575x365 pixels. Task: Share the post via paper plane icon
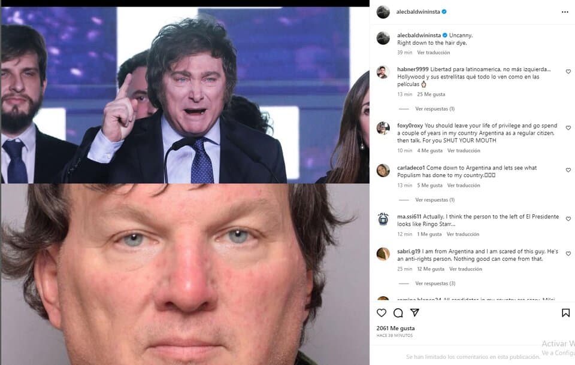click(414, 312)
